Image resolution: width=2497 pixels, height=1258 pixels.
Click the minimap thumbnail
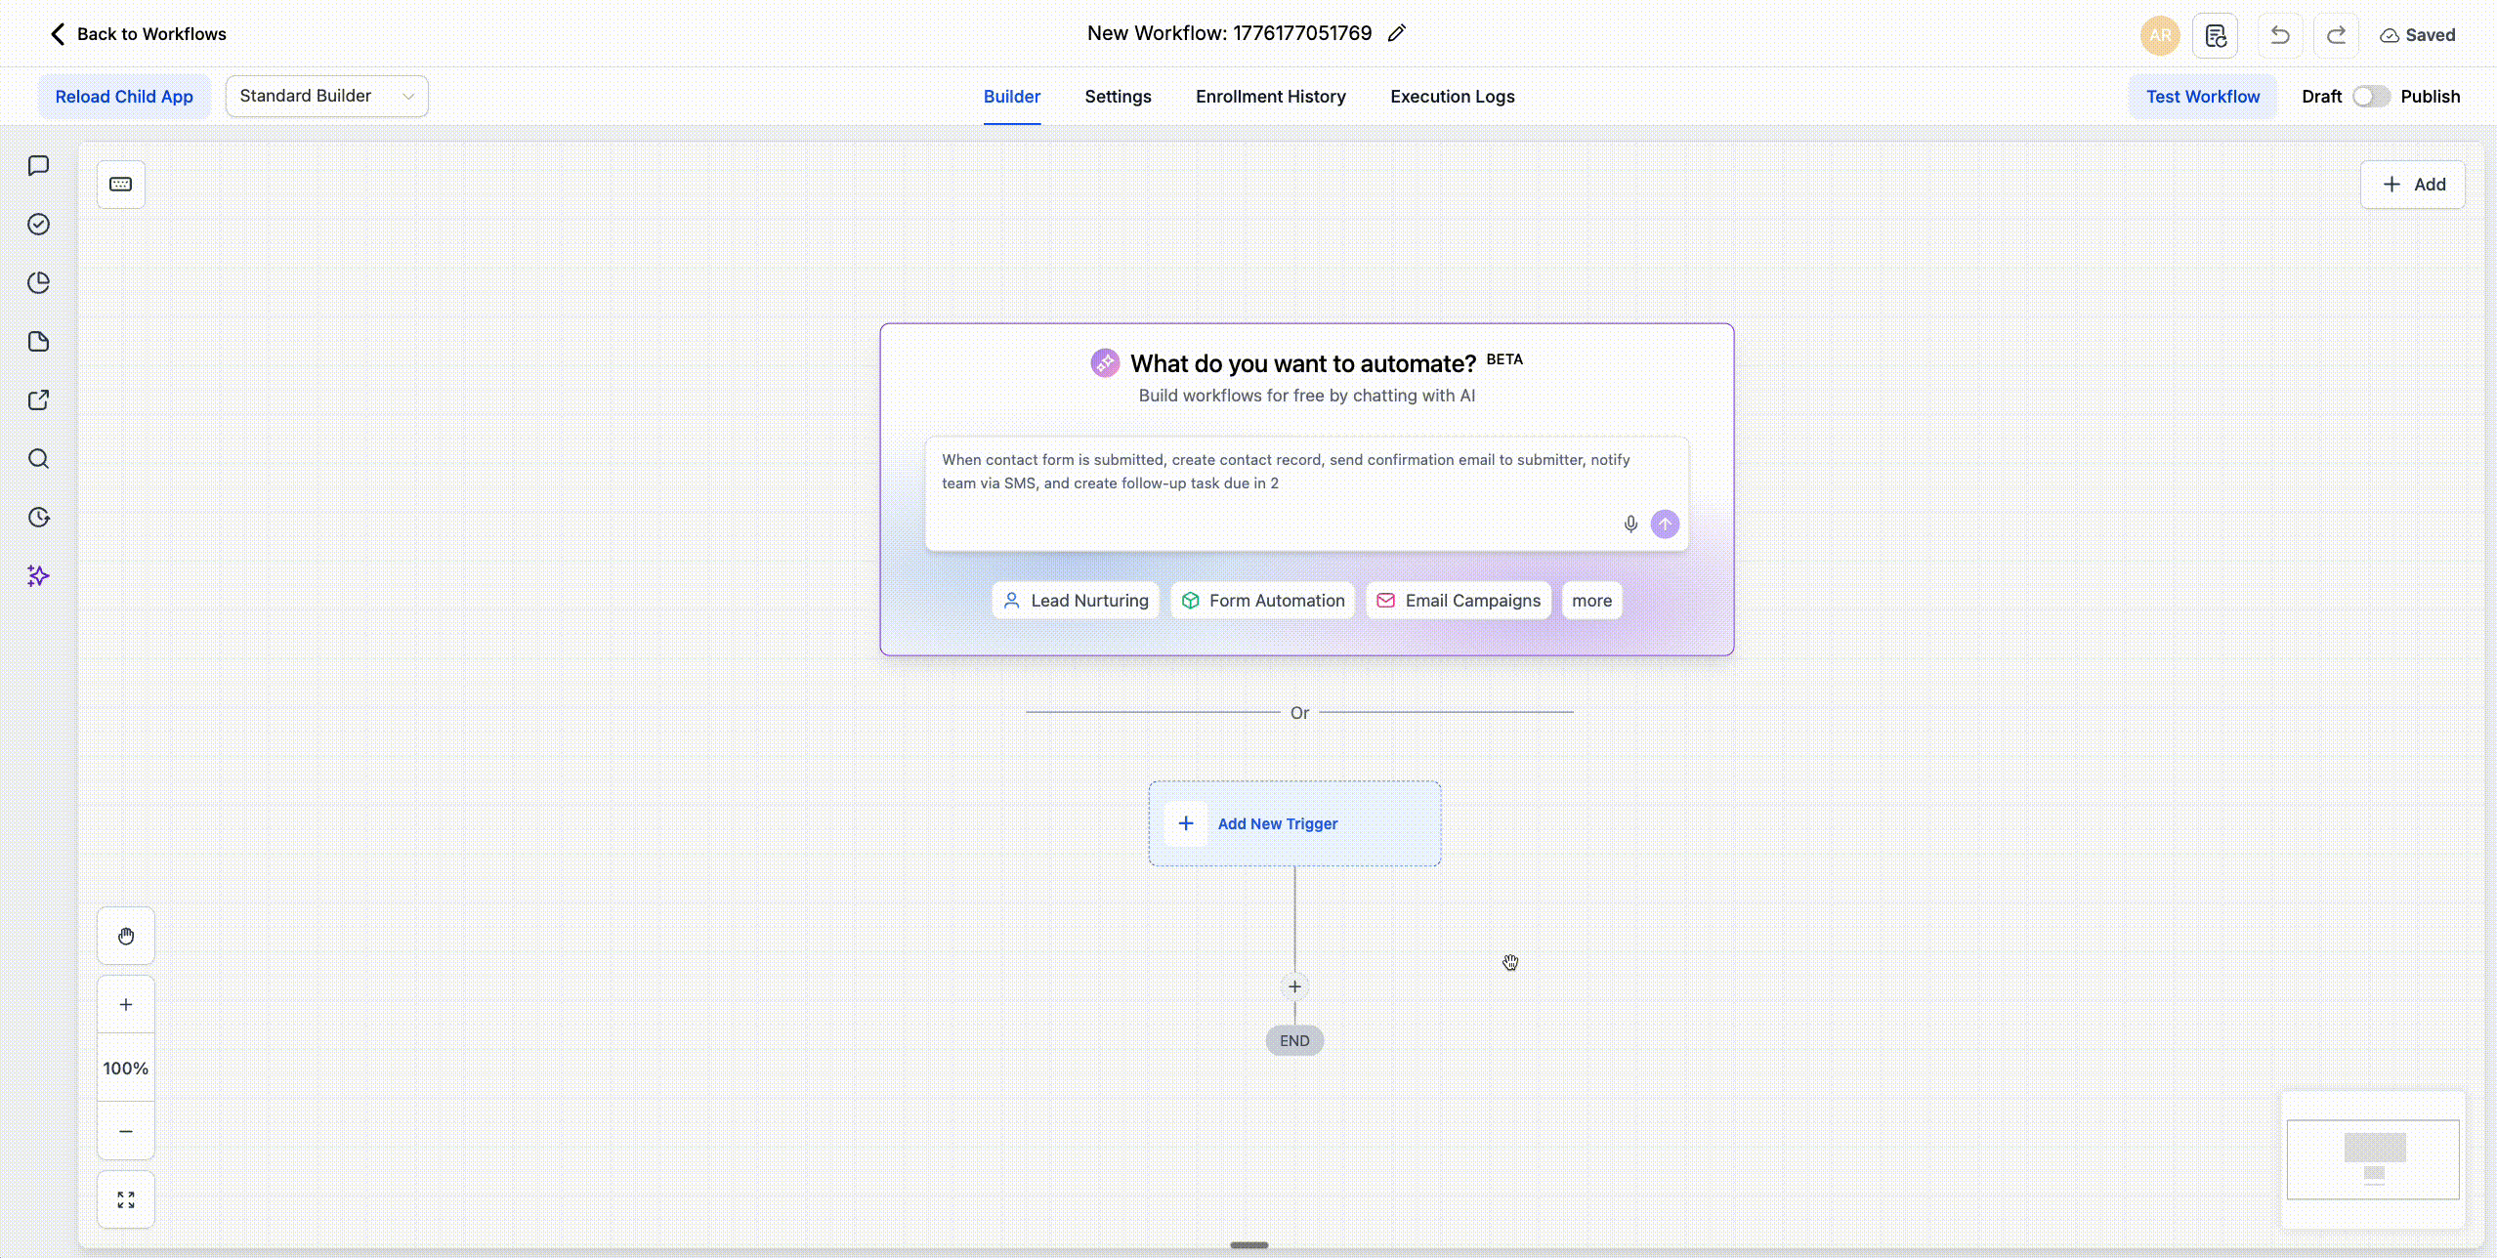(2373, 1159)
